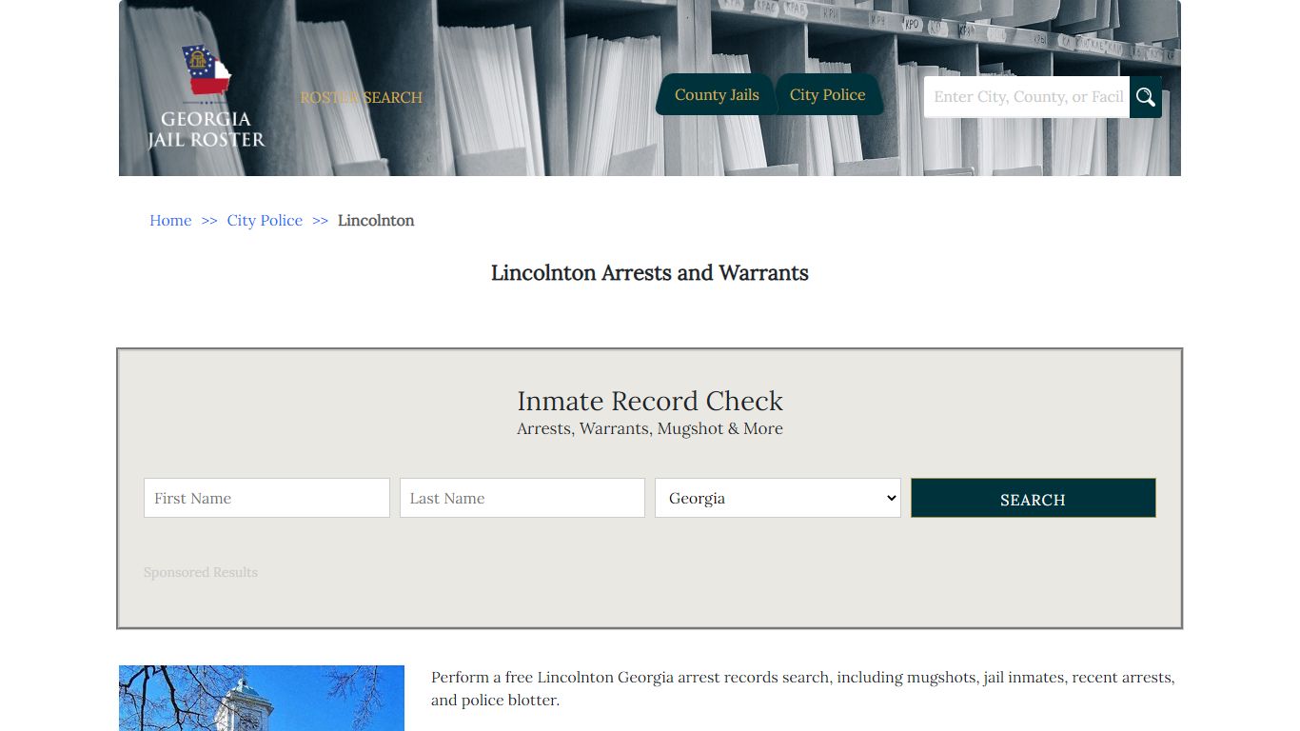Select the Georgia state dropdown
The image size is (1300, 731).
point(777,498)
